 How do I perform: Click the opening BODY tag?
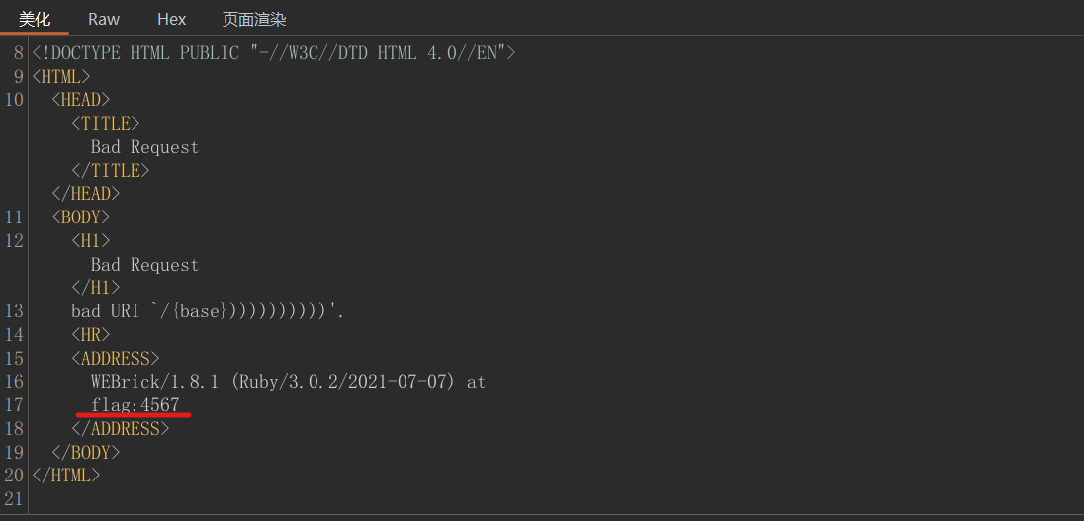(81, 217)
